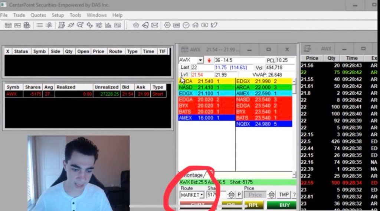Expand the AWX symbol dropdown in montage
Screen dimensions: 380x211
(x=200, y=60)
